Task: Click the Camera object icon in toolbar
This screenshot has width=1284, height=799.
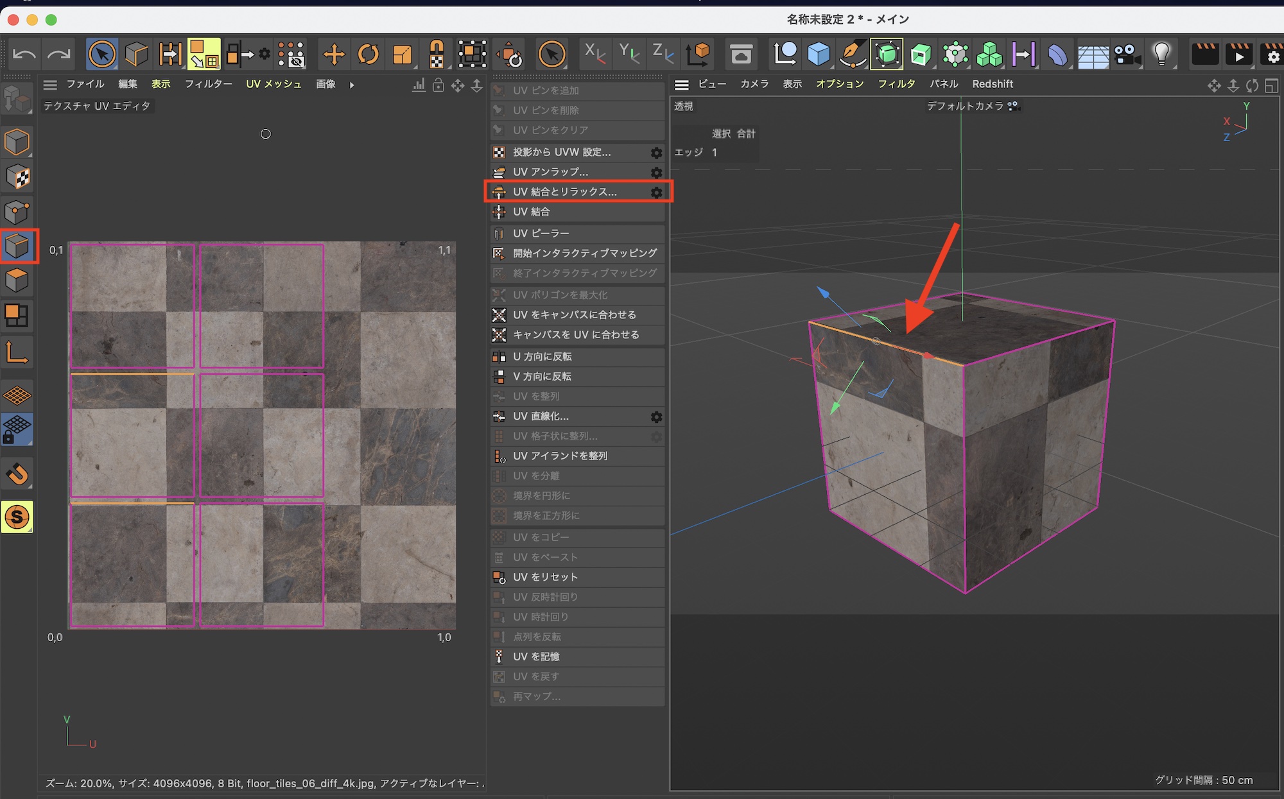Action: click(x=1127, y=55)
